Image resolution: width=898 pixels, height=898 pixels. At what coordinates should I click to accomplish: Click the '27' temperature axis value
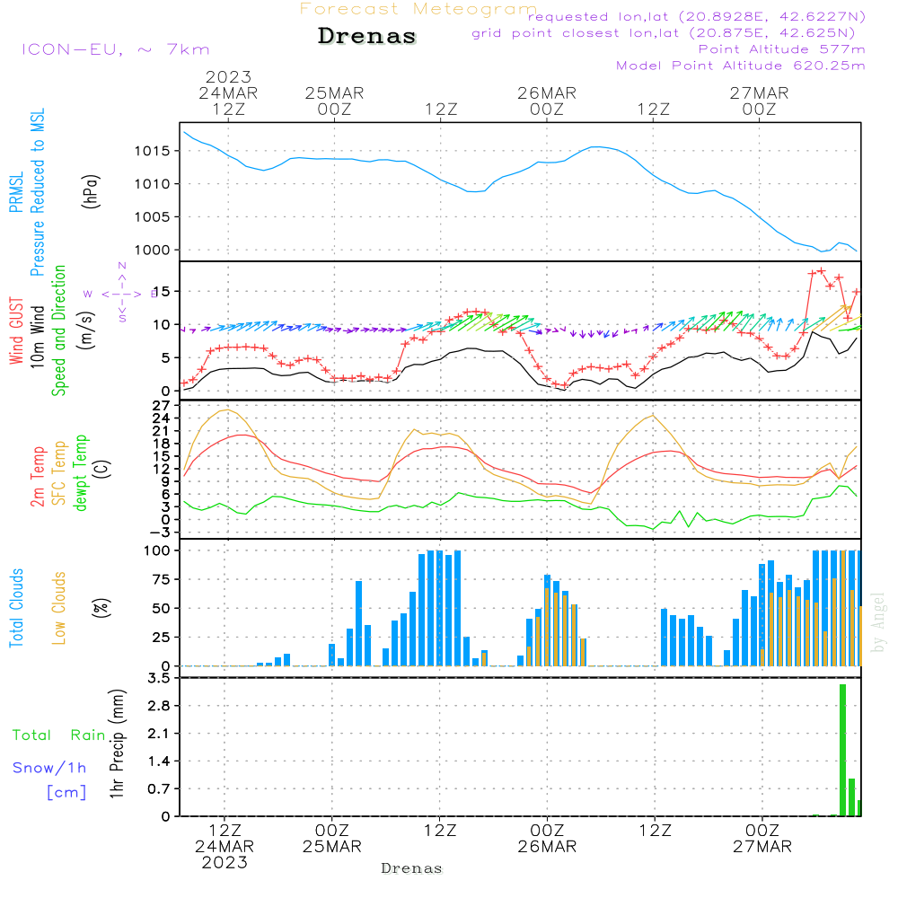click(161, 406)
